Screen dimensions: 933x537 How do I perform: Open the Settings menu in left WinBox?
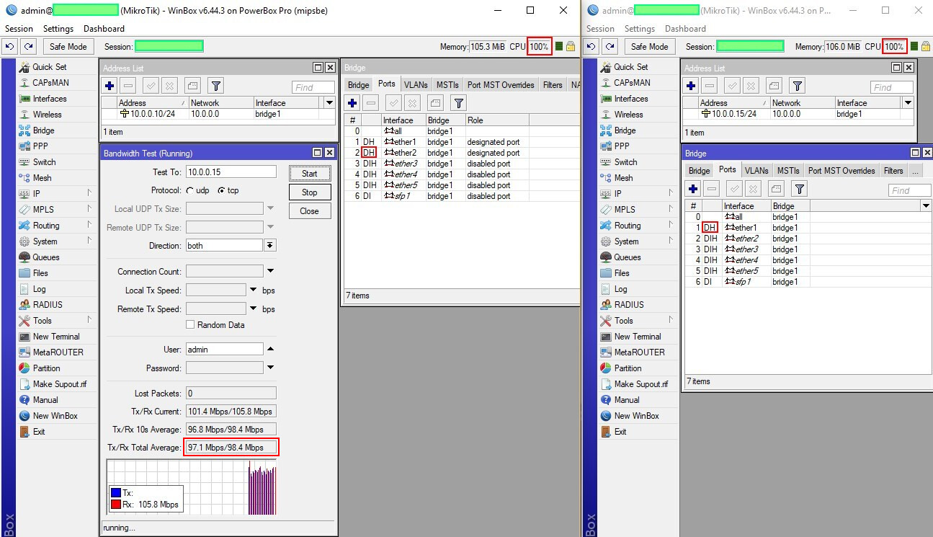pyautogui.click(x=58, y=29)
